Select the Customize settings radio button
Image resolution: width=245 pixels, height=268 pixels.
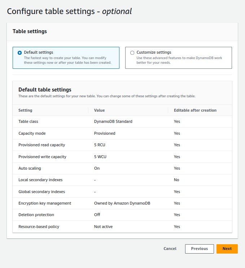pyautogui.click(x=132, y=53)
